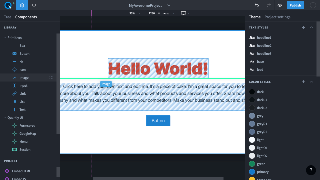Image resolution: width=320 pixels, height=180 pixels.
Task: Click the Quarkly logo icon
Action: 8,5
